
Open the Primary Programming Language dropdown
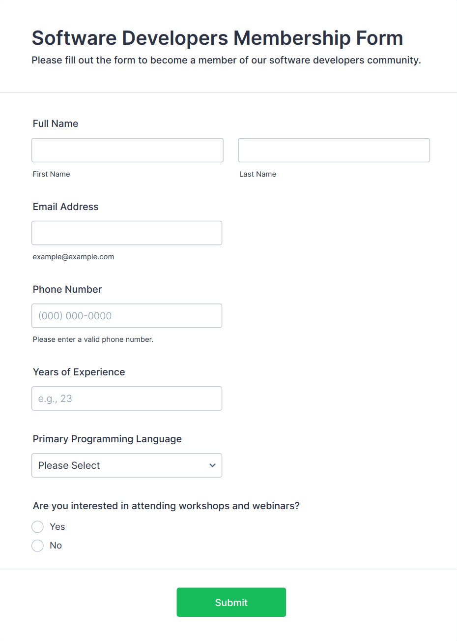(127, 465)
